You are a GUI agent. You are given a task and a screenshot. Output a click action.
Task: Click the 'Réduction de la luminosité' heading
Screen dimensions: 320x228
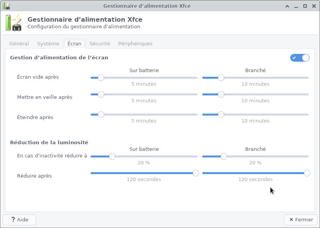[x=49, y=142]
